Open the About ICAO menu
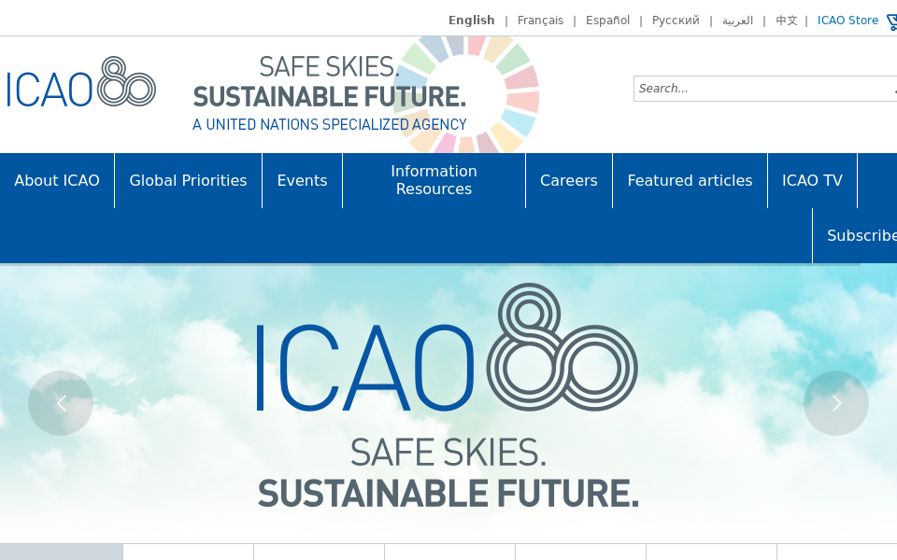Viewport: 897px width, 560px height. (57, 180)
